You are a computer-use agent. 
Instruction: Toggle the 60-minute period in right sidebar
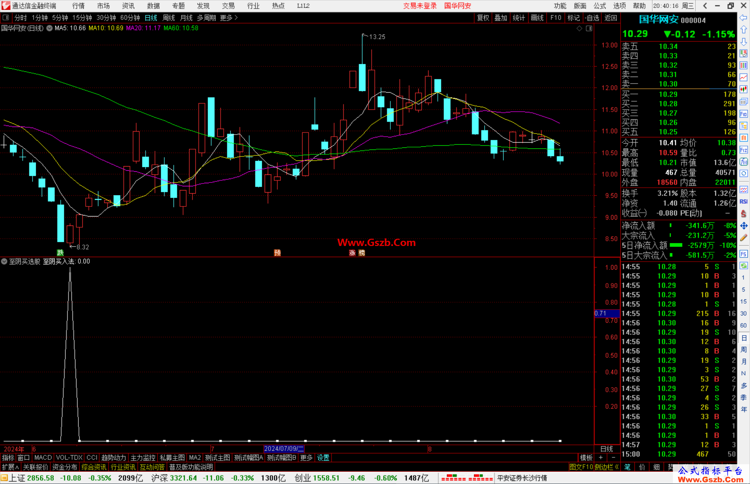click(743, 325)
